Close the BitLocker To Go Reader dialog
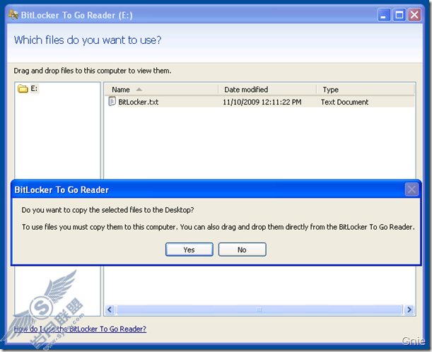Screen dimensions: 432x352 pos(411,189)
